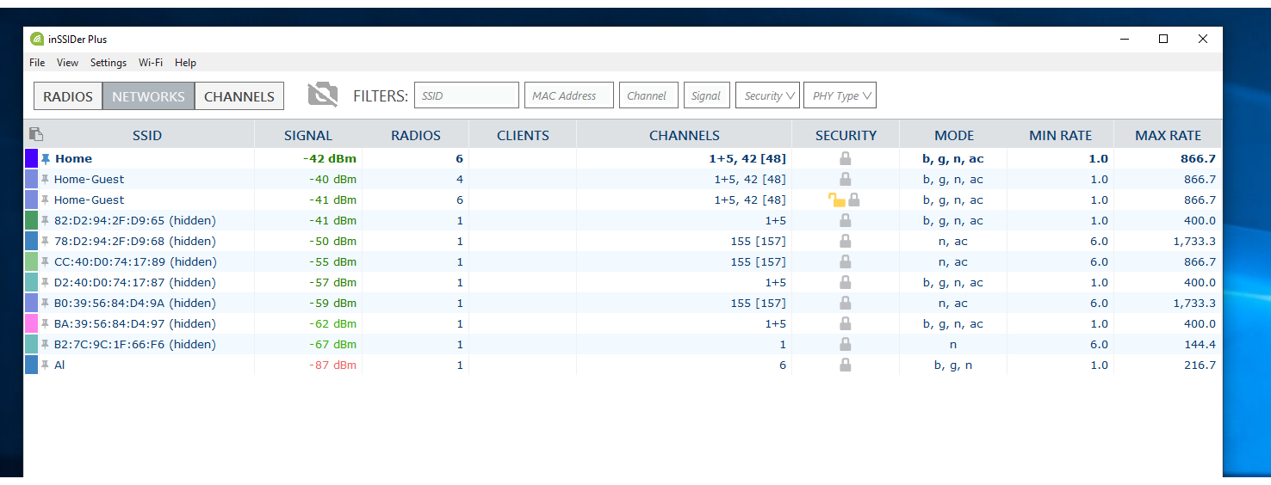
Task: Open the Settings menu
Action: click(108, 63)
